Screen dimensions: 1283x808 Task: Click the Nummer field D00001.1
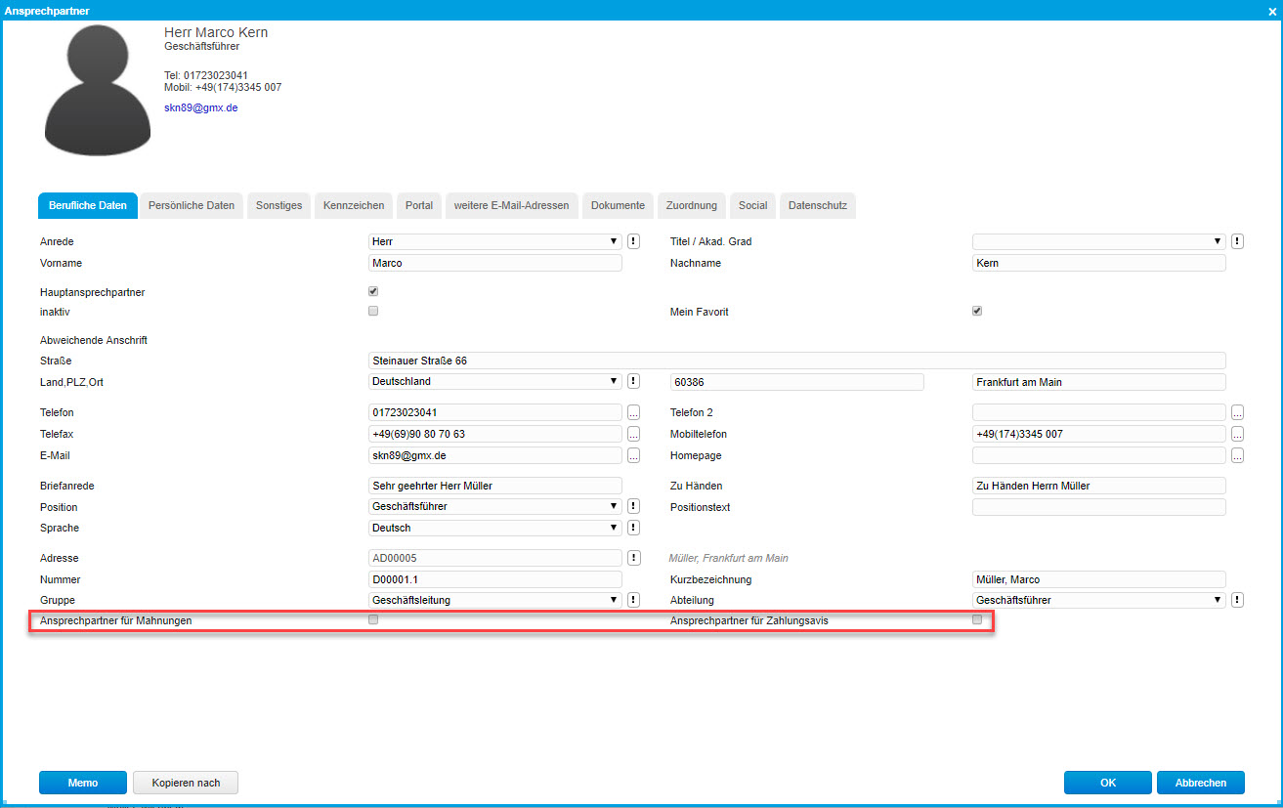click(495, 579)
